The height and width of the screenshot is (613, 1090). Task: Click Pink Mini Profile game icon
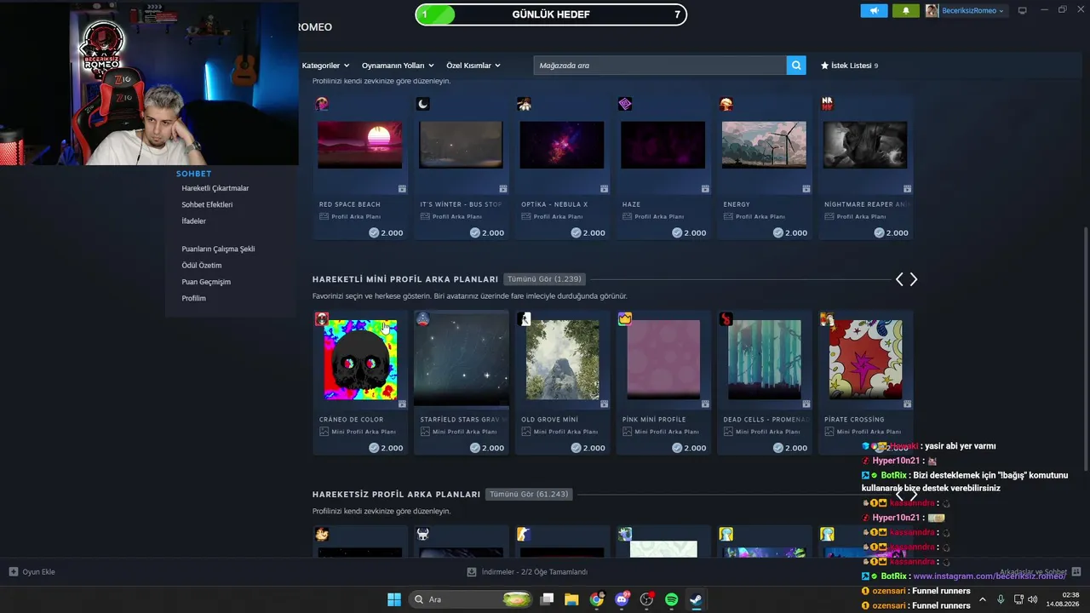625,319
